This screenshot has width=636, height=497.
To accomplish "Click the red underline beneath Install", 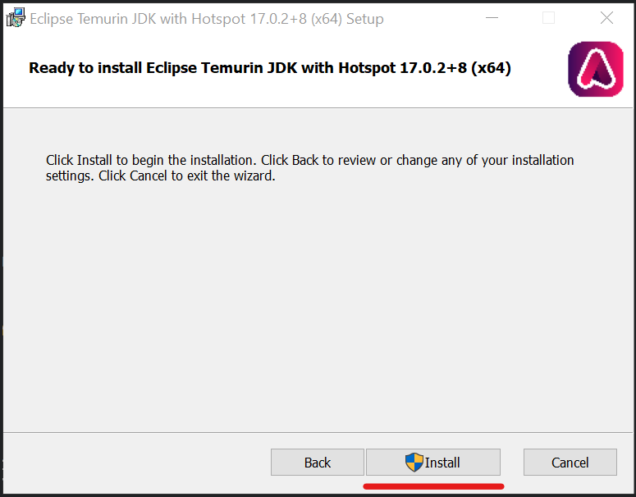I will tap(433, 486).
